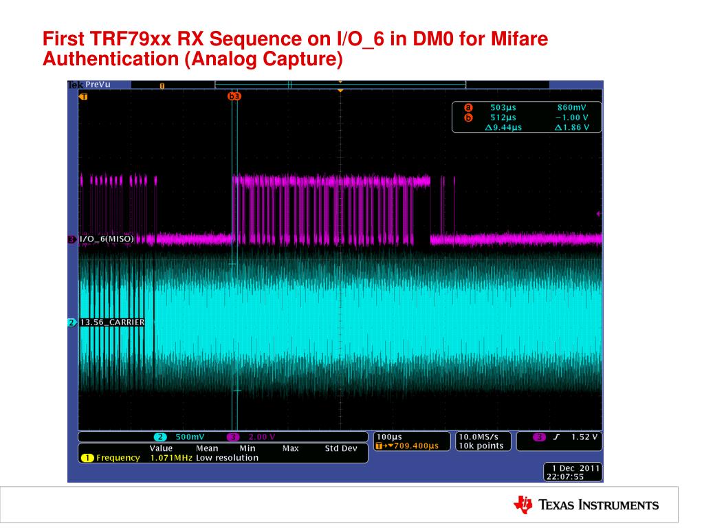Screen dimensions: 704x528
Task: Click the rising edge trigger slope icon
Action: coord(557,437)
